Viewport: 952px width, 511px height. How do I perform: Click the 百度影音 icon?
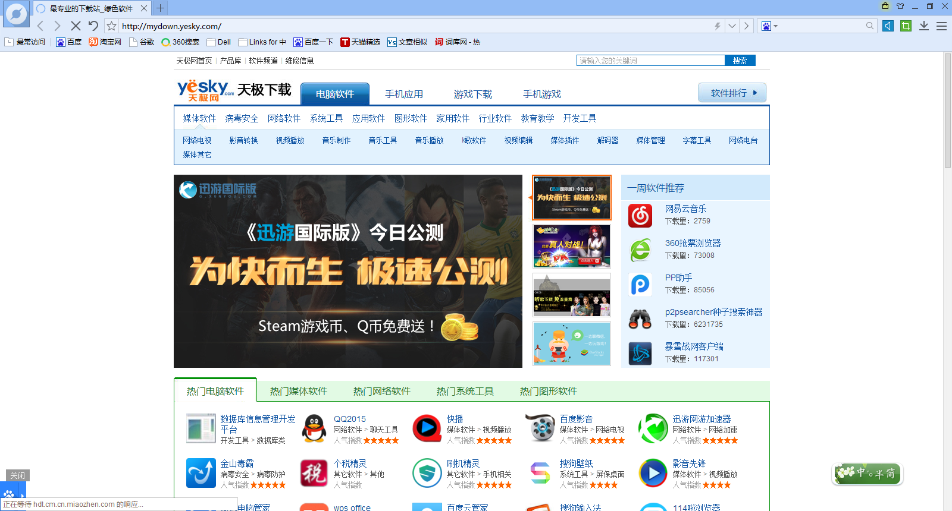point(540,428)
